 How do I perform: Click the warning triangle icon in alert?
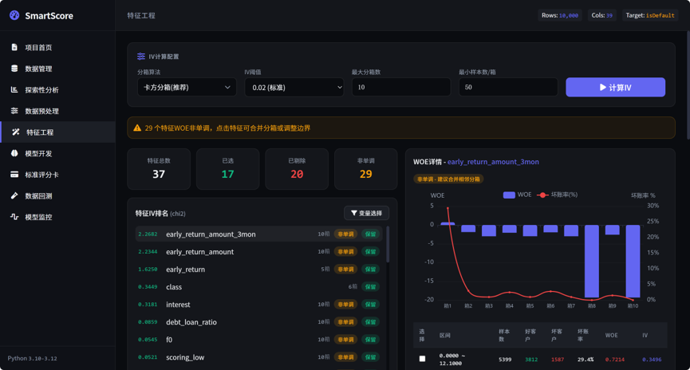[x=137, y=128]
